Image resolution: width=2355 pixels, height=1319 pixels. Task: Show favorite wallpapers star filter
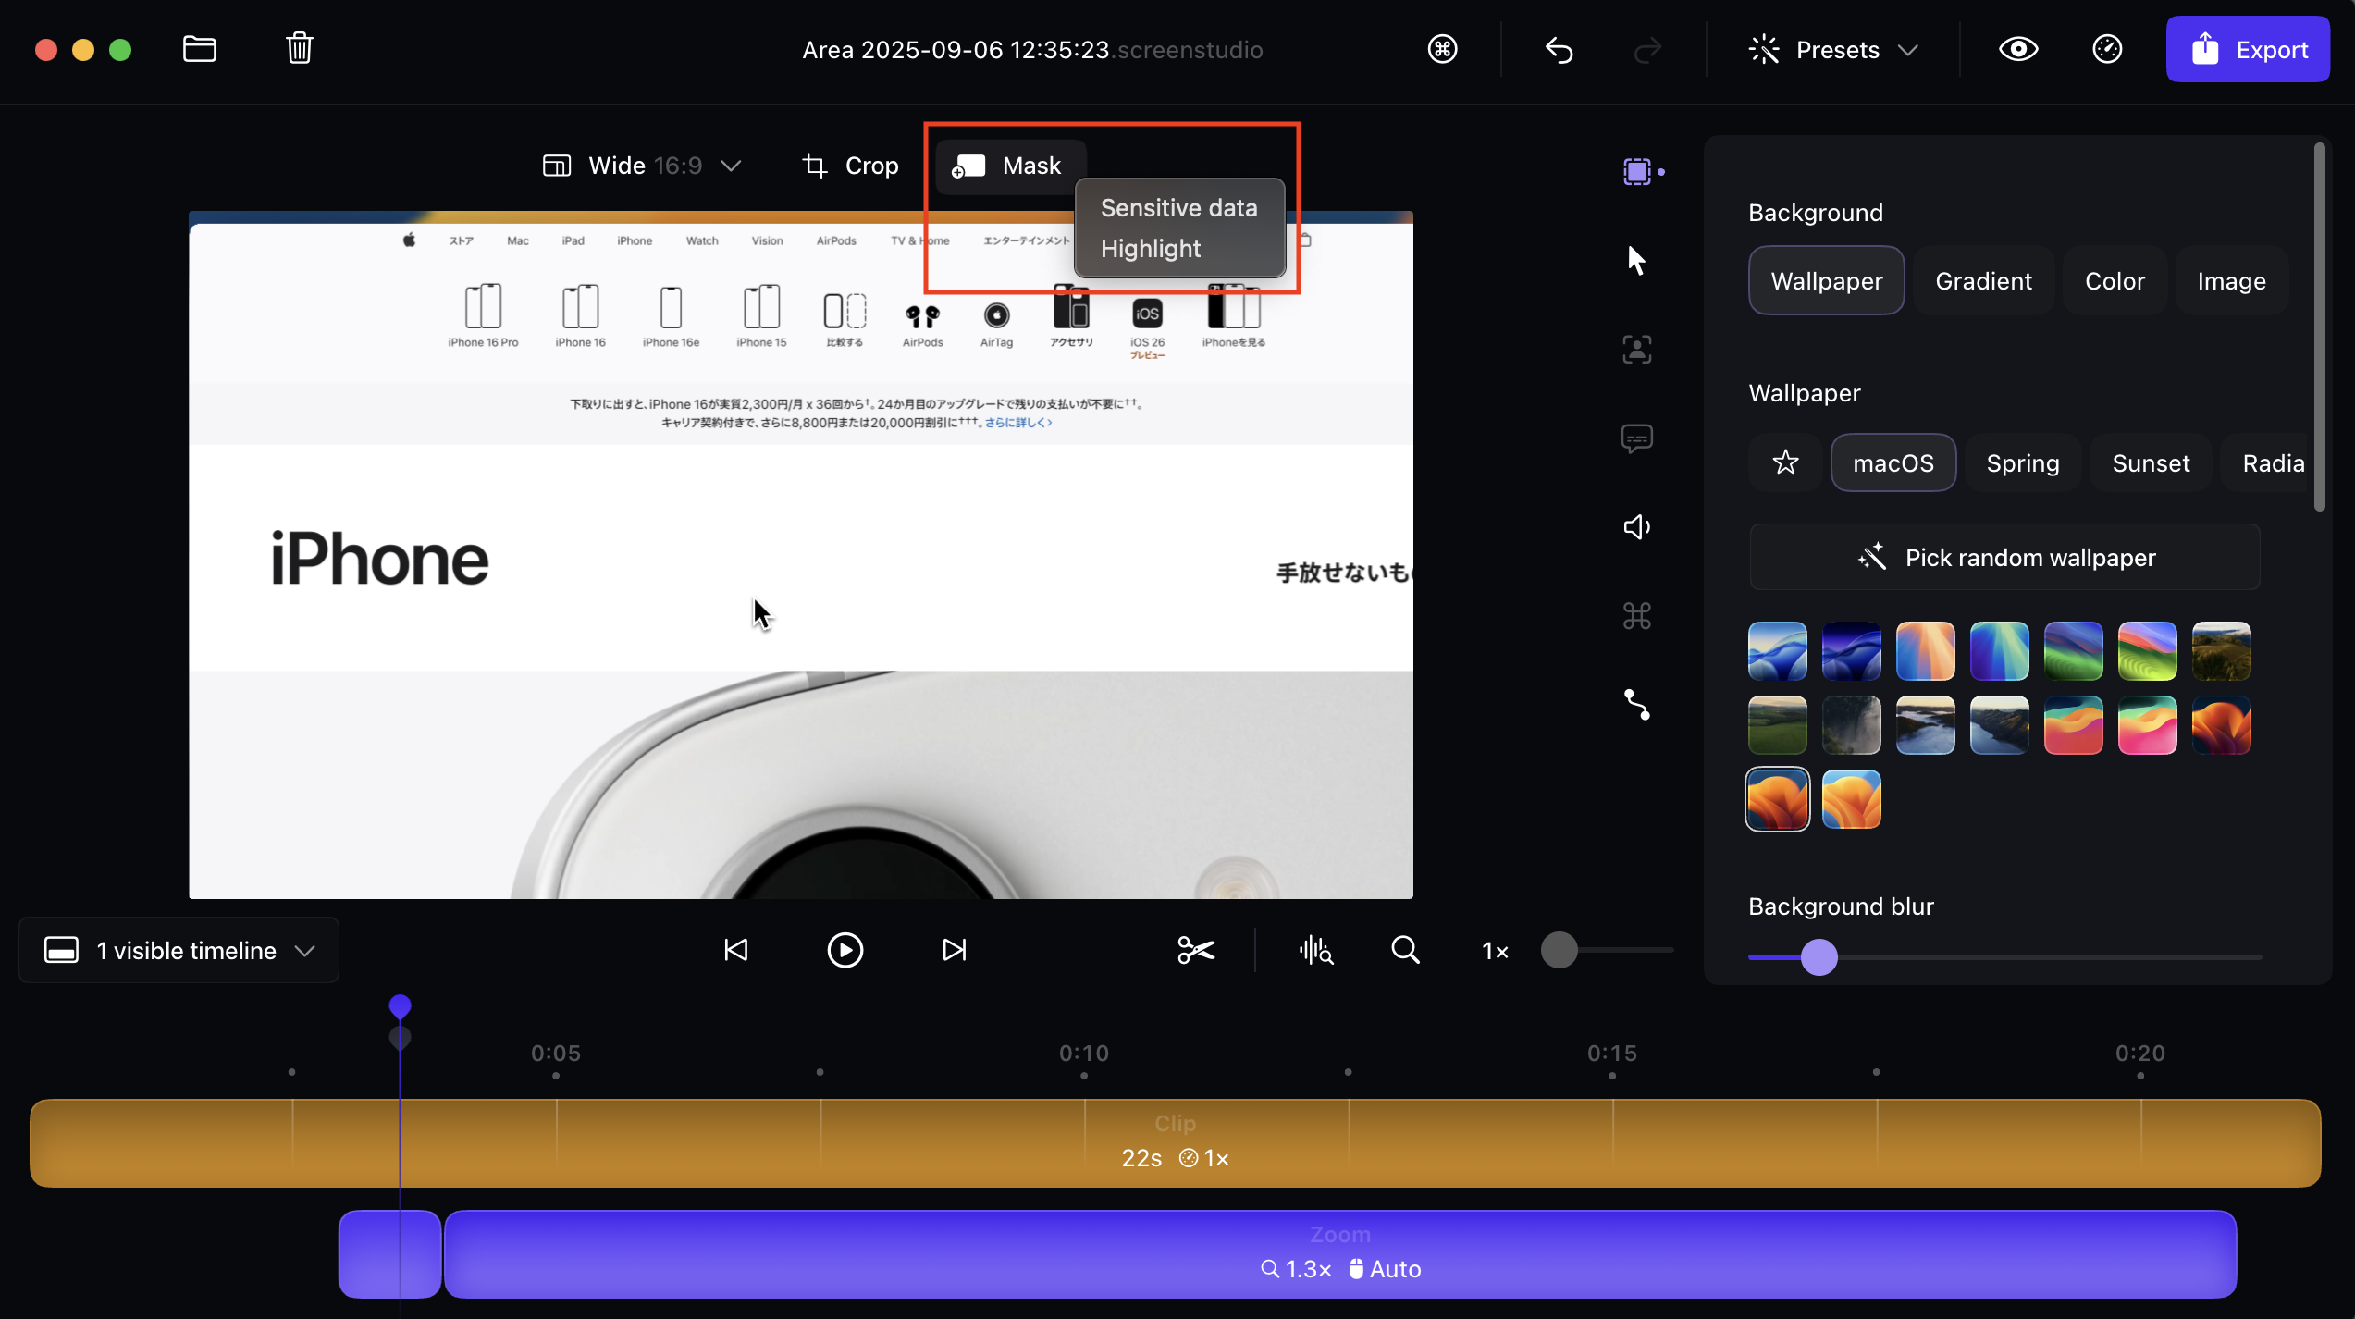pos(1785,462)
